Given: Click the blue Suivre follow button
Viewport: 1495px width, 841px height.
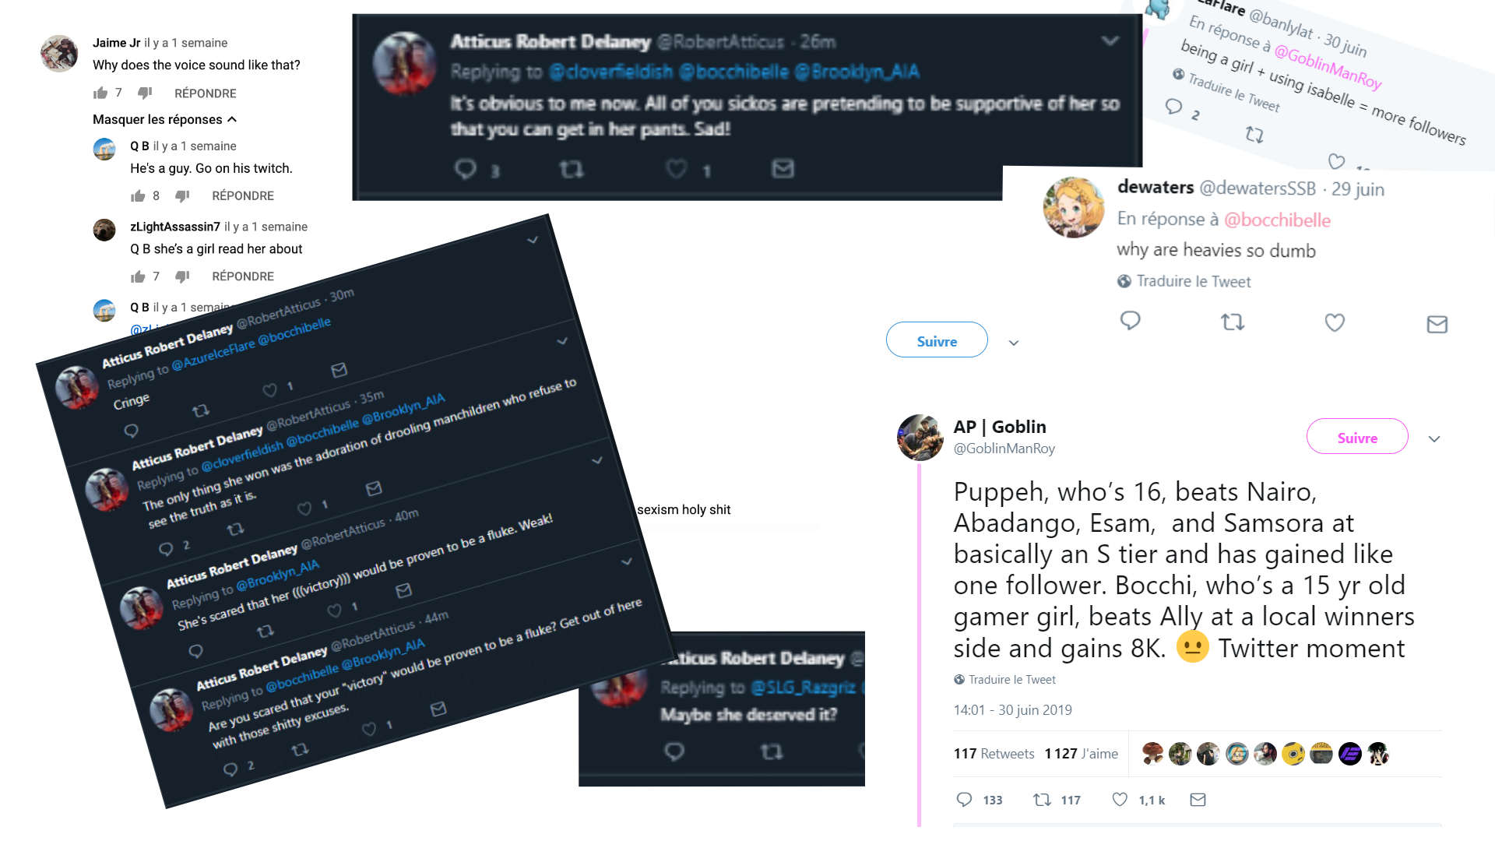Looking at the screenshot, I should point(937,340).
